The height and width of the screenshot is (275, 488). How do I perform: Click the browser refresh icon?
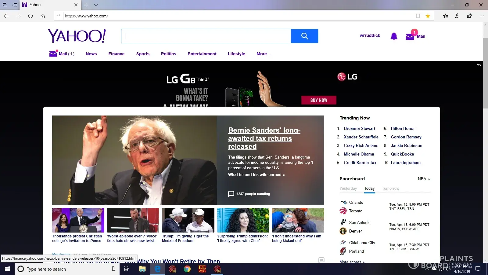coord(30,16)
